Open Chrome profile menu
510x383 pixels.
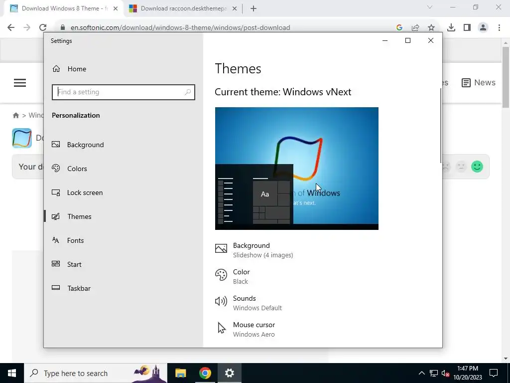click(483, 28)
